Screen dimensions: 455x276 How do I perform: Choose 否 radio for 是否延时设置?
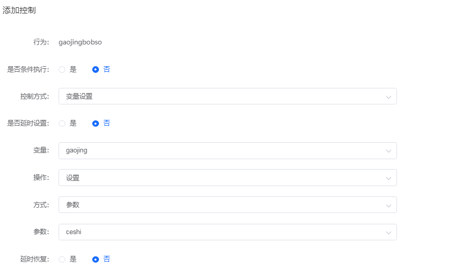click(95, 124)
